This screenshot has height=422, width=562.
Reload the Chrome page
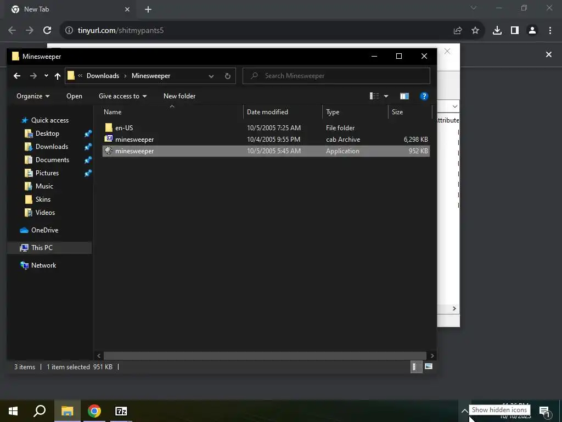47,31
